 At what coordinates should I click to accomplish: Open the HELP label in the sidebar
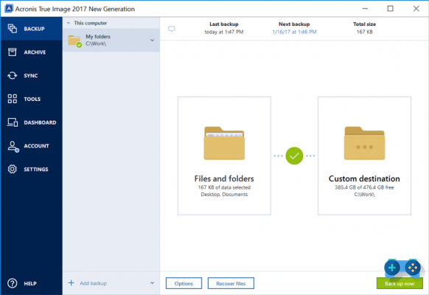30,283
